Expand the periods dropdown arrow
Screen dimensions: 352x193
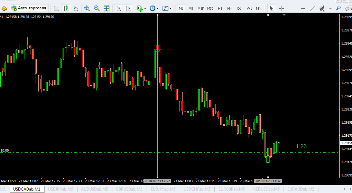click(x=158, y=9)
